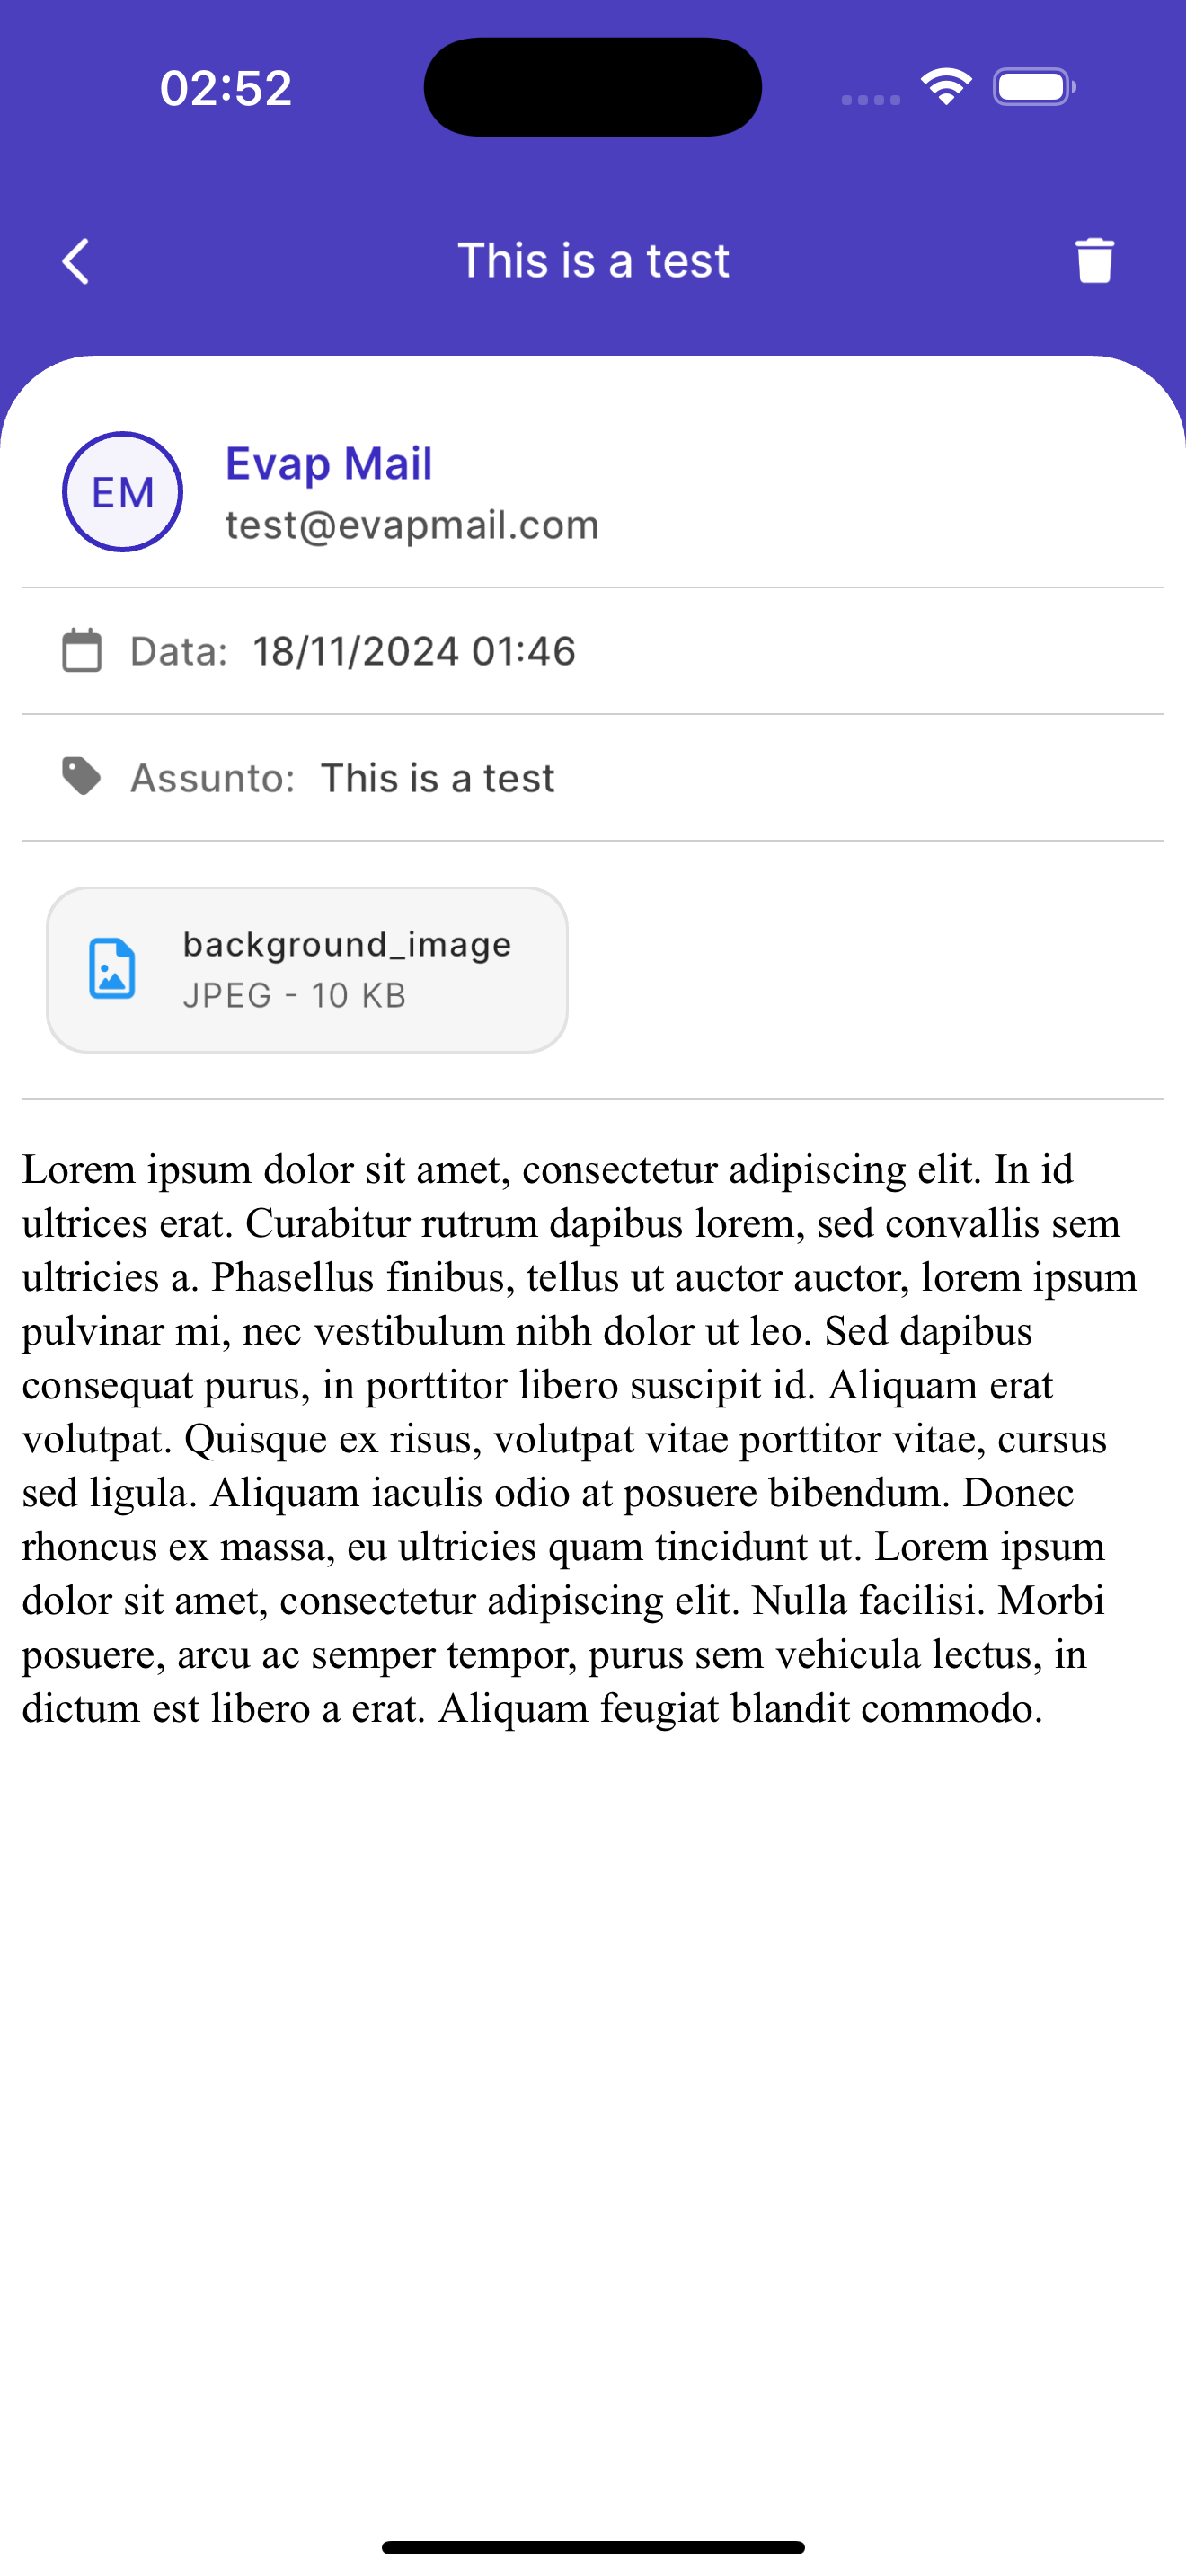Click the tag icon beside Assunto
The image size is (1186, 2576).
click(x=82, y=776)
